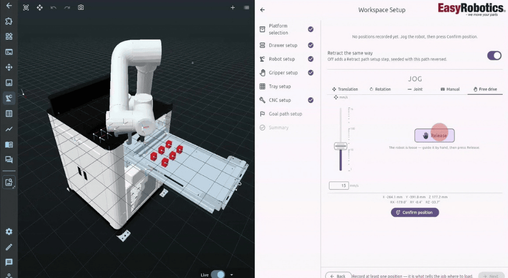Select the robot arm icon in sidebar
508x278 pixels.
(9, 98)
